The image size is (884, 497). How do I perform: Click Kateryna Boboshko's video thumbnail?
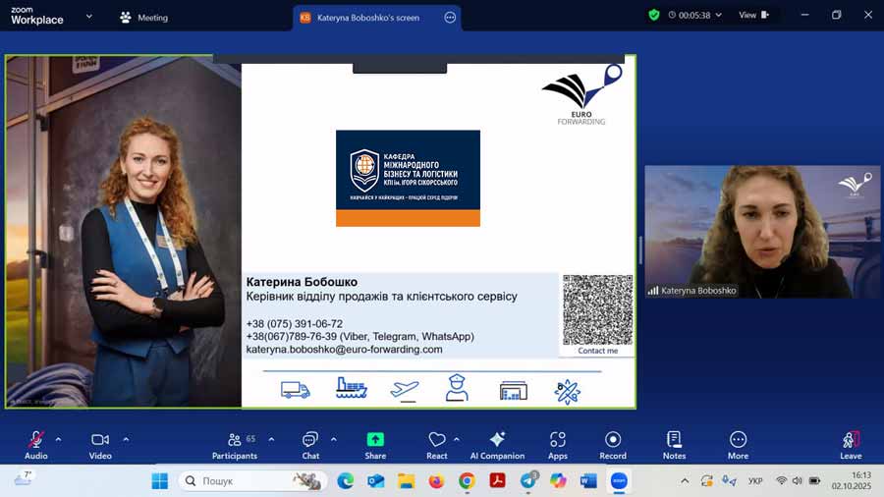point(747,232)
